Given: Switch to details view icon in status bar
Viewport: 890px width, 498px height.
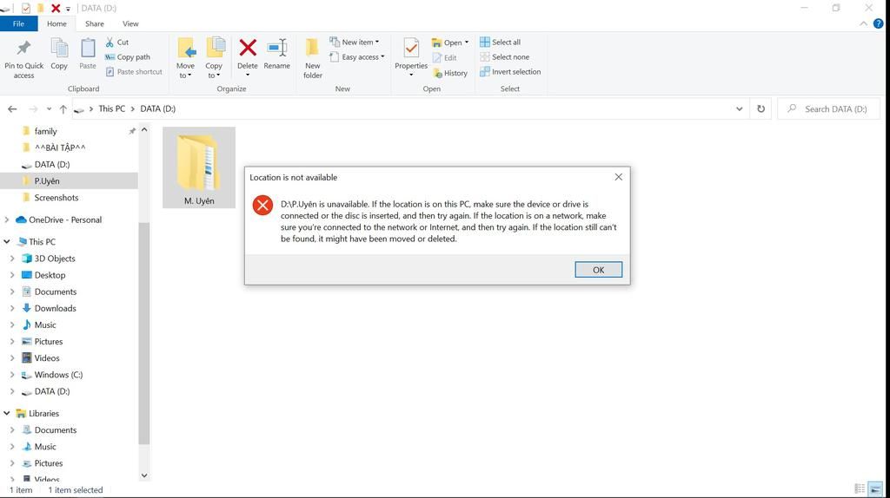Looking at the screenshot, I should click(x=860, y=489).
